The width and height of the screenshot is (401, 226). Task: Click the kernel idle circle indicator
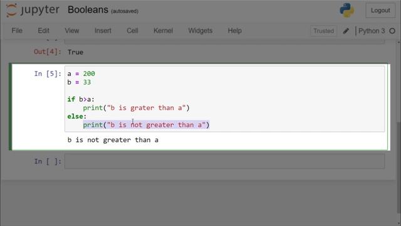[392, 31]
